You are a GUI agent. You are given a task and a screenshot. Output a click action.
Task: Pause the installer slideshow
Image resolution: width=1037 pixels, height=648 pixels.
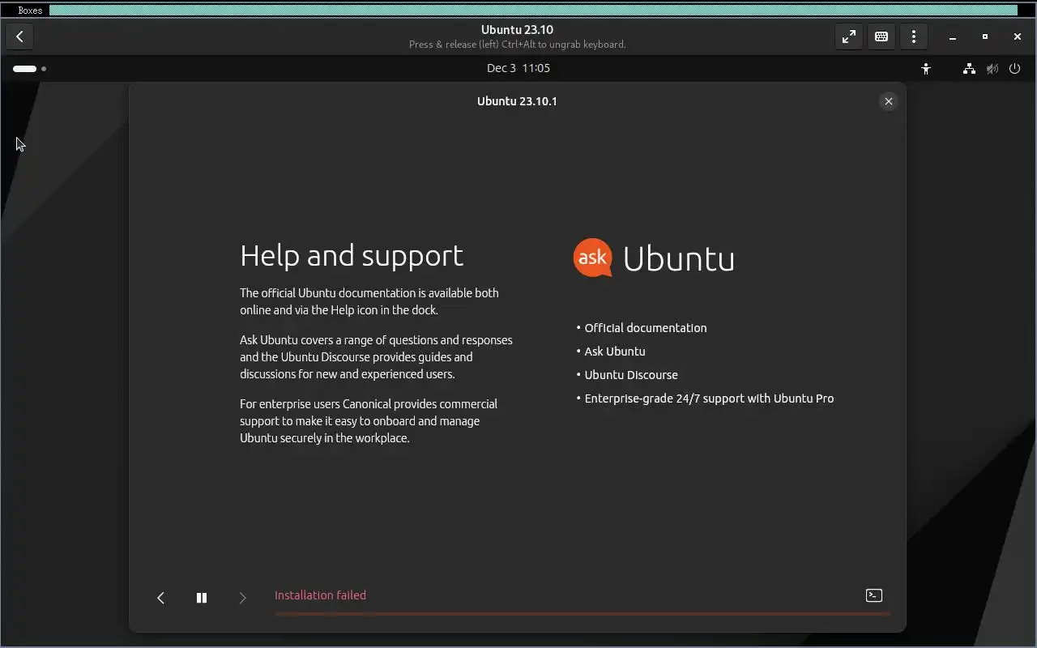202,598
